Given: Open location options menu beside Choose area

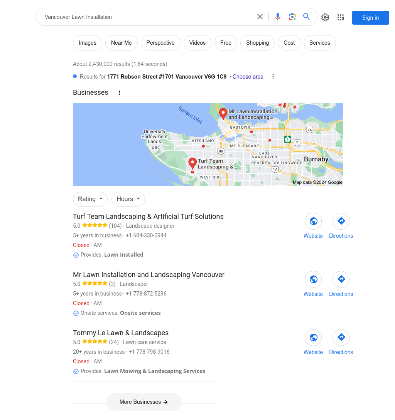Looking at the screenshot, I should point(273,77).
